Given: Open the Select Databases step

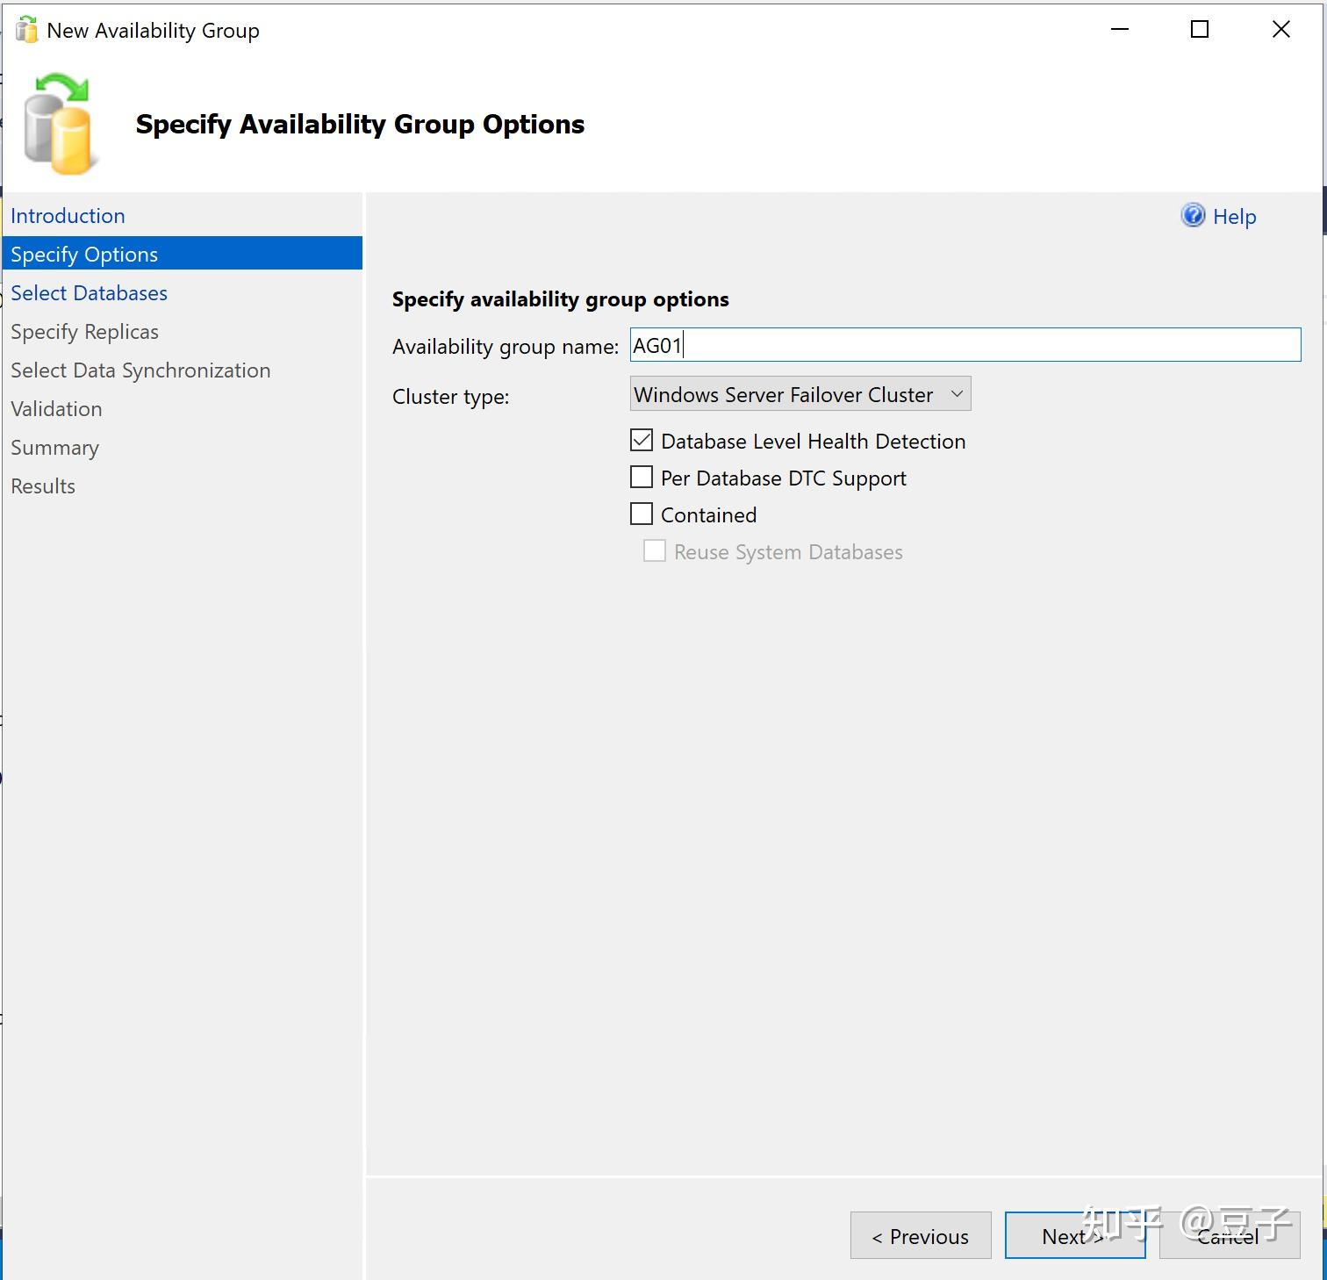Looking at the screenshot, I should point(89,292).
